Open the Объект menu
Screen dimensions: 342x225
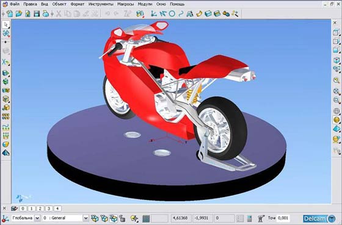click(x=59, y=4)
